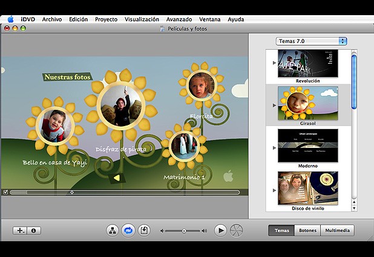Click the high volume speaker icon
The height and width of the screenshot is (257, 374).
pyautogui.click(x=204, y=231)
